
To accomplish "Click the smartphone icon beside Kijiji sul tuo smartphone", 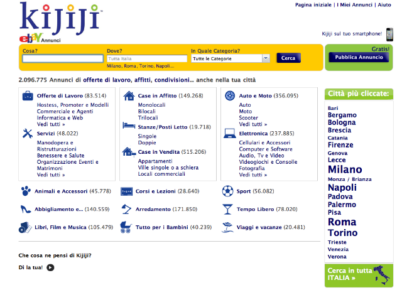I will [389, 35].
